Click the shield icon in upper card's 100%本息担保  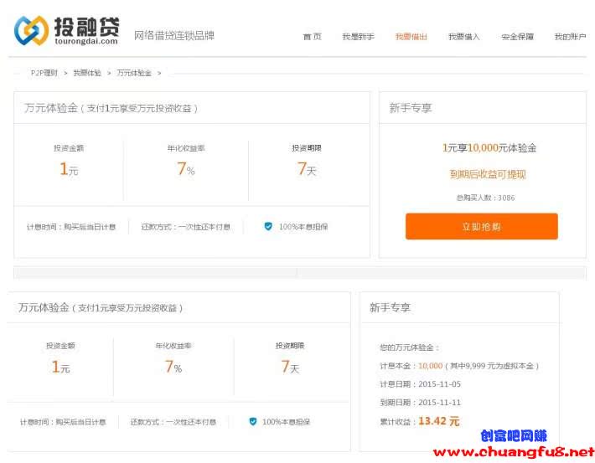(268, 226)
